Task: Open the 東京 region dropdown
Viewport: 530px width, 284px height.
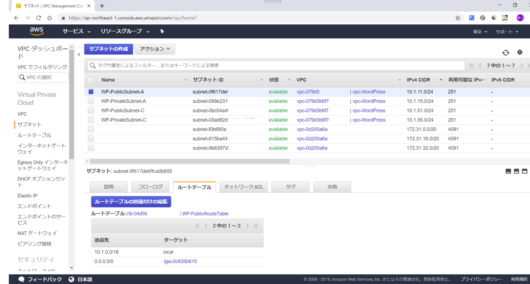Action: [480, 32]
